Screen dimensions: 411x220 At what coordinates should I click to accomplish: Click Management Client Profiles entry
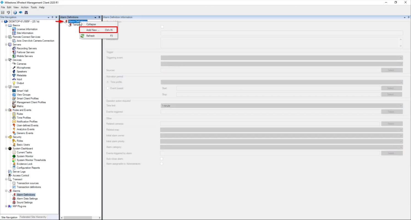(31, 102)
